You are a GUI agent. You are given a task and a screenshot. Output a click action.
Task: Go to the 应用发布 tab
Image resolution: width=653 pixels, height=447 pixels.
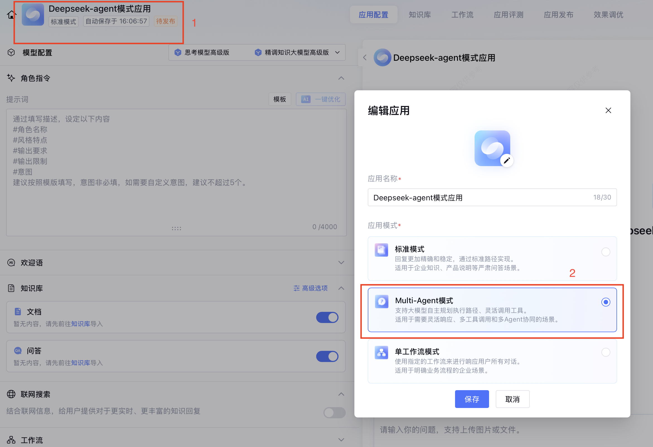coord(558,14)
